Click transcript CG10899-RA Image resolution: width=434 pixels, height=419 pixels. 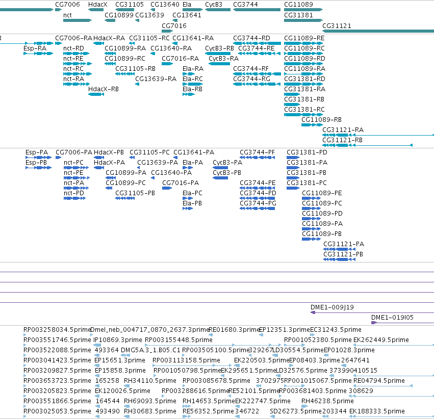pos(125,48)
